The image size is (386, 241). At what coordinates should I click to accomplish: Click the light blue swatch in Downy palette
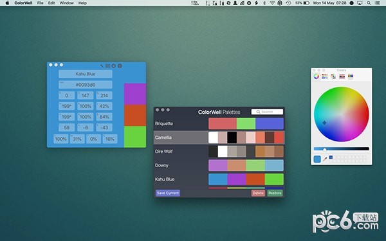click(x=274, y=165)
